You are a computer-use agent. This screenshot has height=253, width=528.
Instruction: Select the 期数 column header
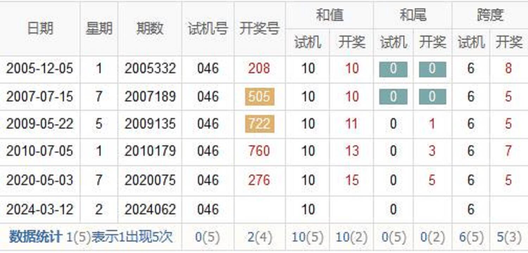(x=150, y=29)
